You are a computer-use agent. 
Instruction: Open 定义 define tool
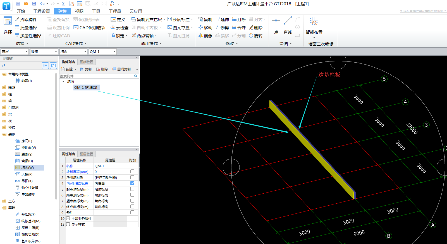click(x=118, y=19)
